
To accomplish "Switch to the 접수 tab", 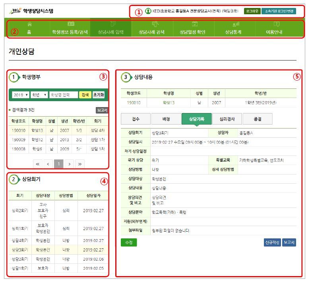I will pos(135,119).
